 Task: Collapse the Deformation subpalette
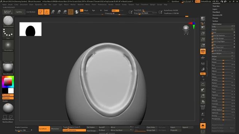coord(217,24)
